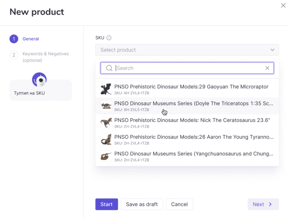Click the robot assistant avatar icon
The height and width of the screenshot is (219, 289).
pos(39,79)
